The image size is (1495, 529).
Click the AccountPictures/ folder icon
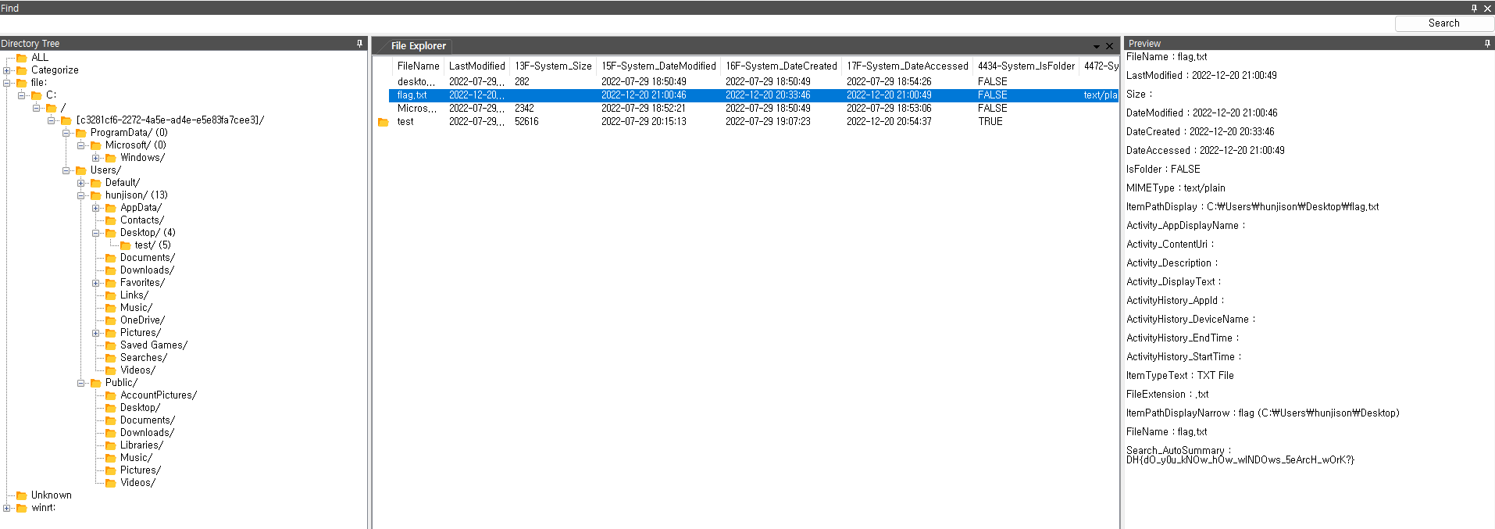click(111, 395)
